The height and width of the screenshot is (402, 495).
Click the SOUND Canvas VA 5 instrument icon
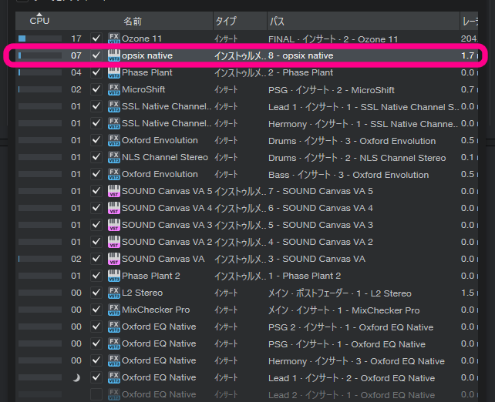click(x=113, y=191)
